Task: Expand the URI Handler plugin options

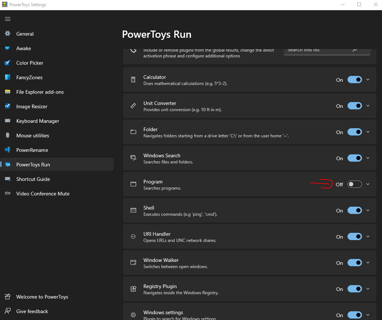Action: 368,236
